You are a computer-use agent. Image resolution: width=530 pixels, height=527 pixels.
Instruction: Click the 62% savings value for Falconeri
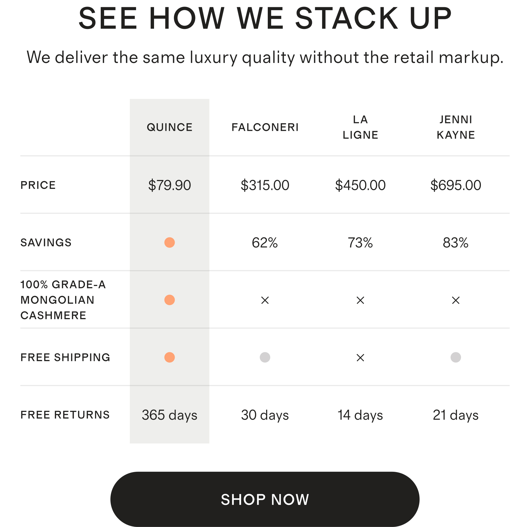[265, 243]
